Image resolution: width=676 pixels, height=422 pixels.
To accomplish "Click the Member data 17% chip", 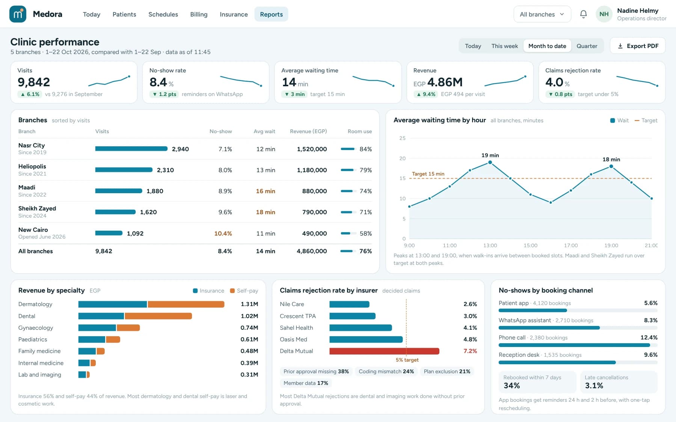I will 306,383.
